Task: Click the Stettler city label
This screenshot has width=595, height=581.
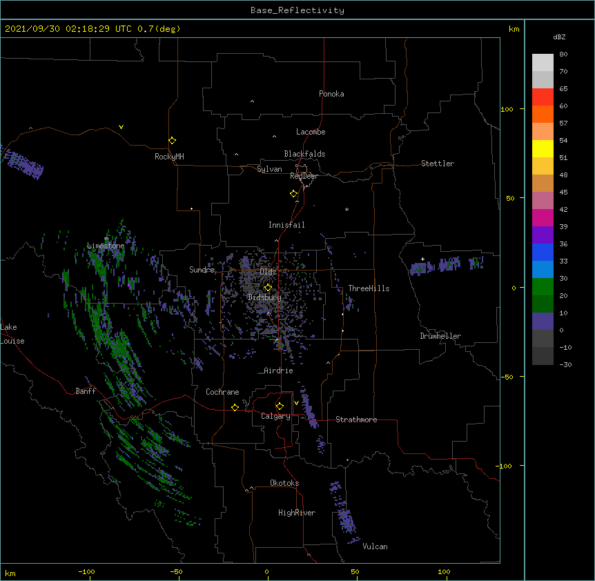Action: 438,164
